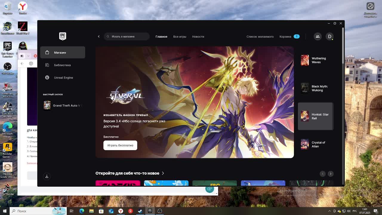Open the D account profile menu

(x=330, y=36)
